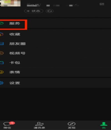Tap the circular status refresh icon

pos(50,11)
